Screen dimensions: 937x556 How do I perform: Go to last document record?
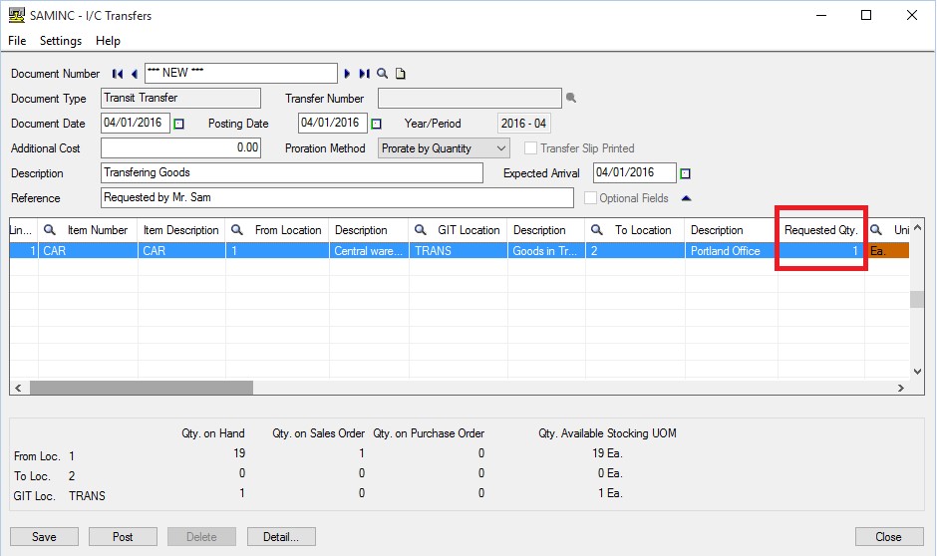364,74
